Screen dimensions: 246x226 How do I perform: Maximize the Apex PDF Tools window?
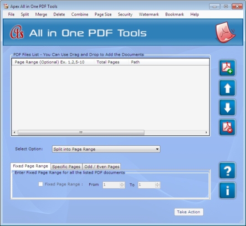click(226, 6)
